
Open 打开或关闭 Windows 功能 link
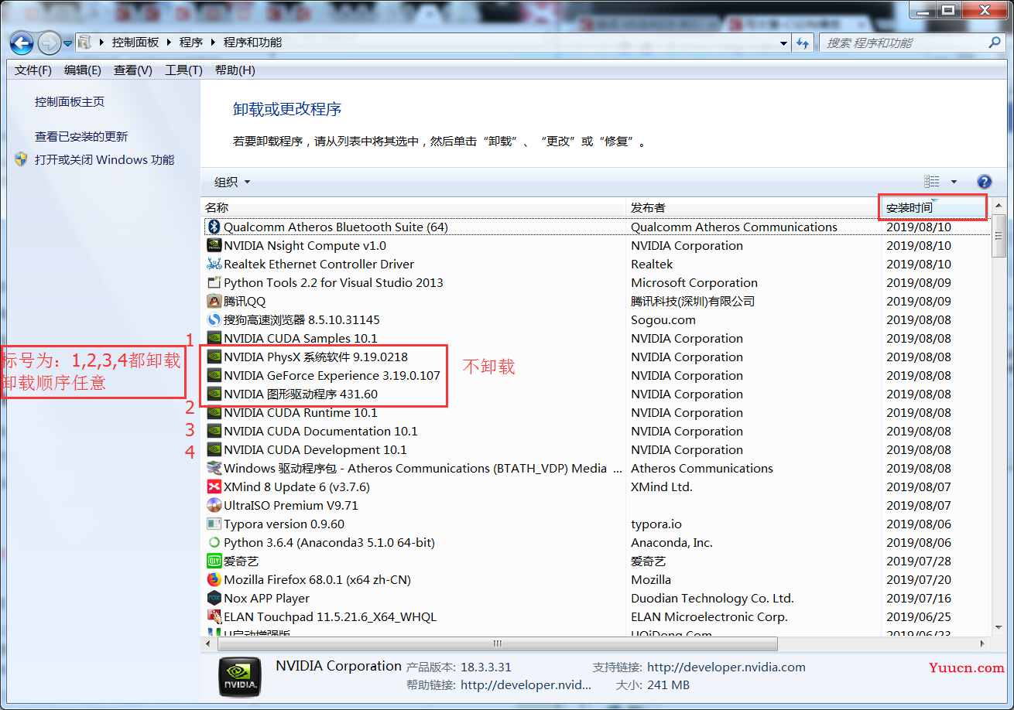(x=104, y=160)
